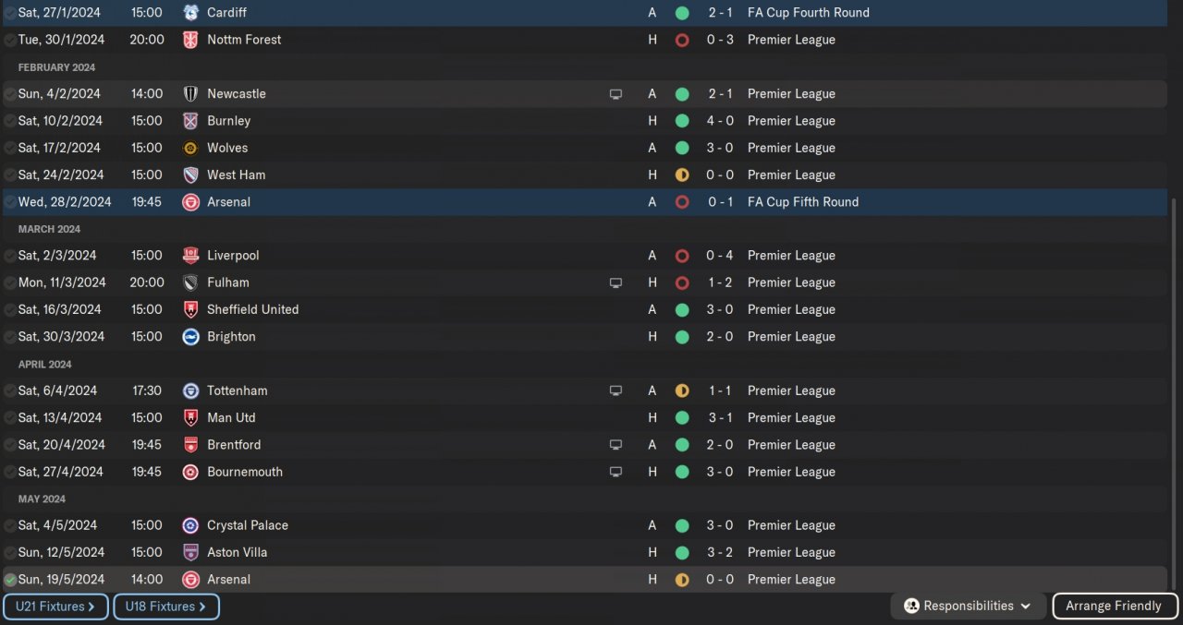This screenshot has height=625, width=1183.
Task: Expand the U21 Fixtures view
Action: point(55,607)
